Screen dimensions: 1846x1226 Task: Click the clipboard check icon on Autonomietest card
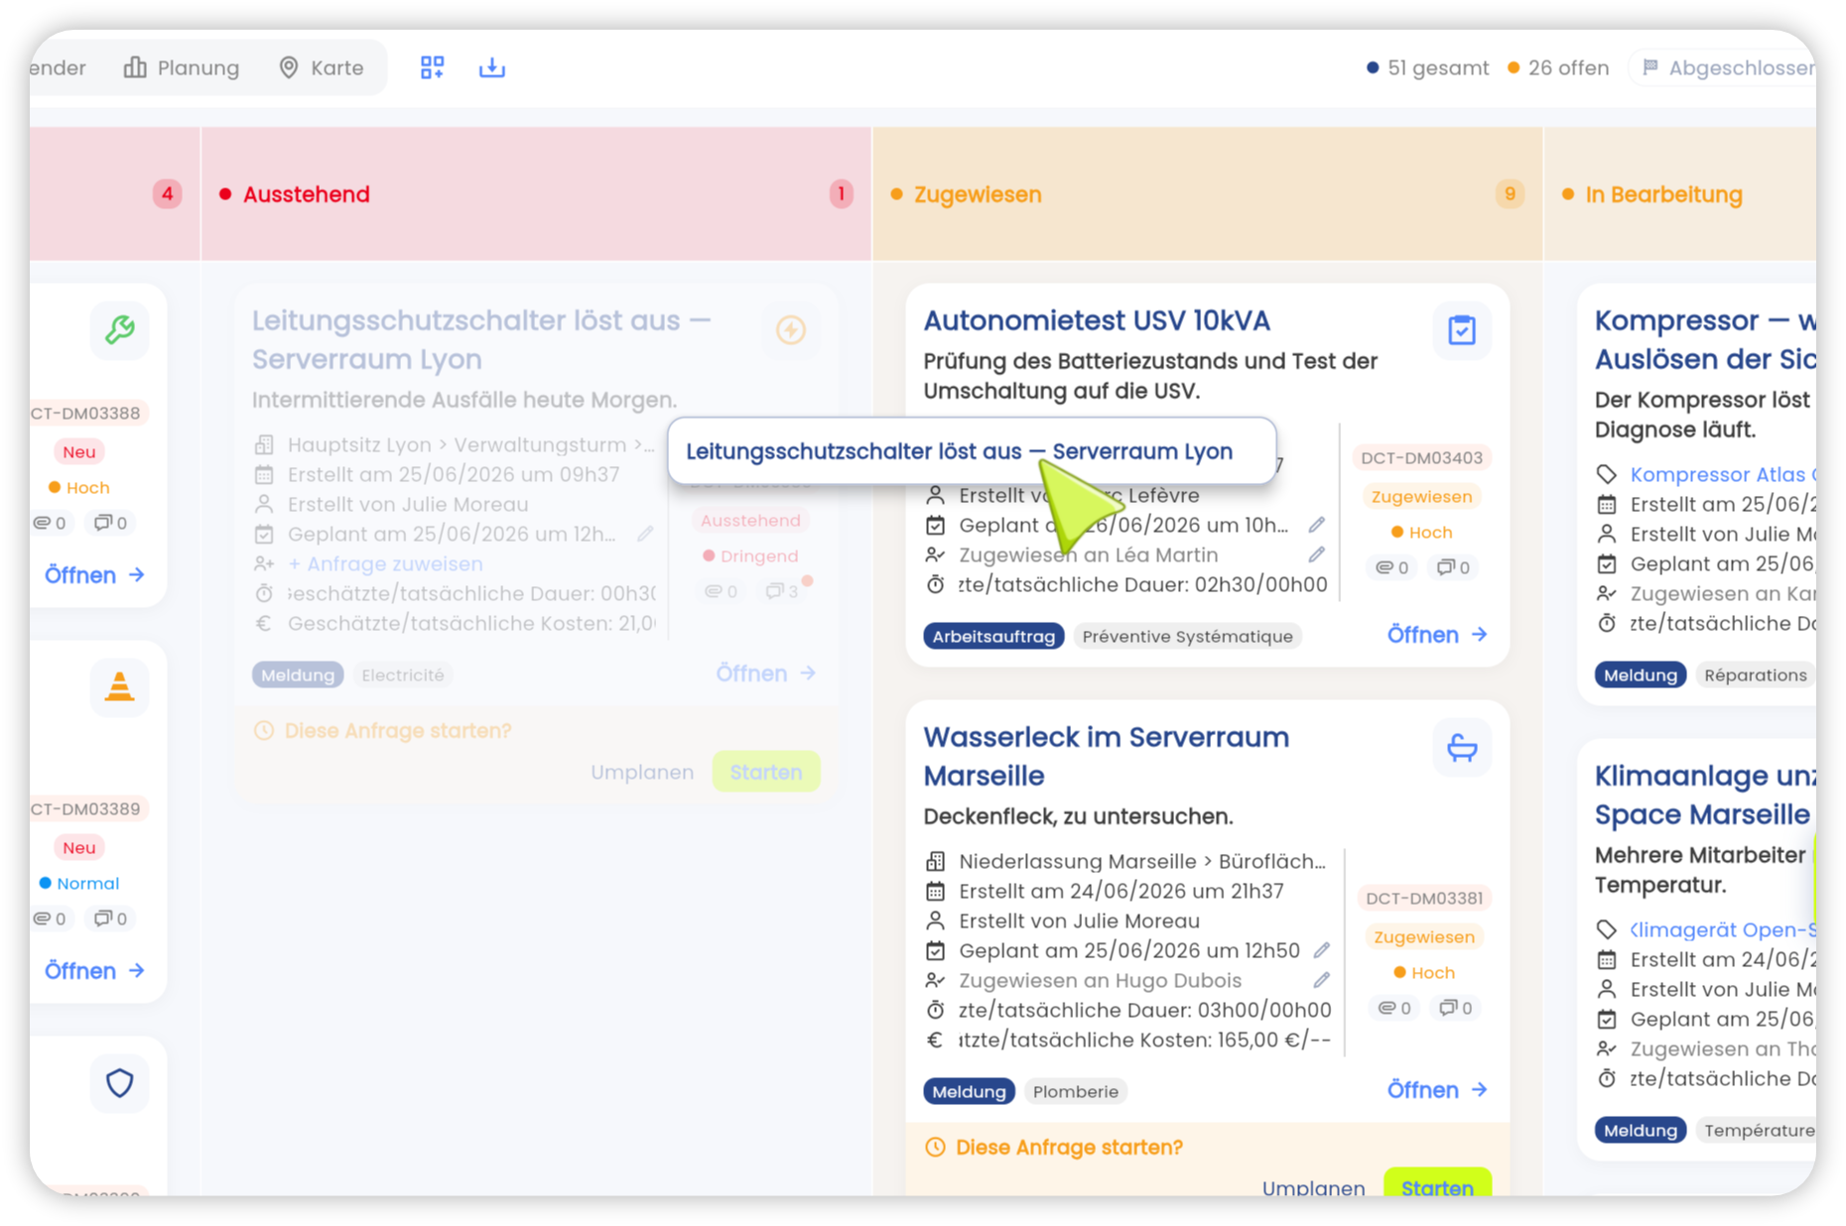(1462, 329)
